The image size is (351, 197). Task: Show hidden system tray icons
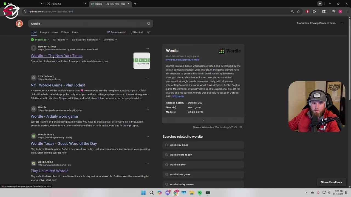coord(307,193)
